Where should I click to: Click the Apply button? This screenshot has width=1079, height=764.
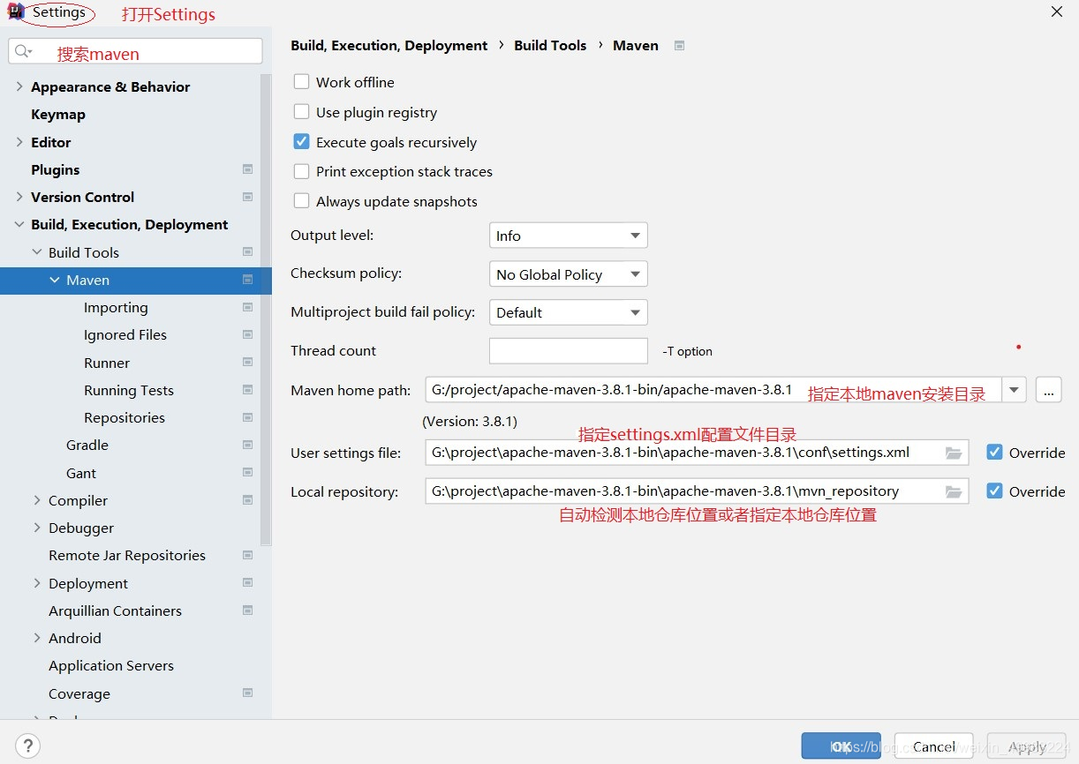point(1026,746)
